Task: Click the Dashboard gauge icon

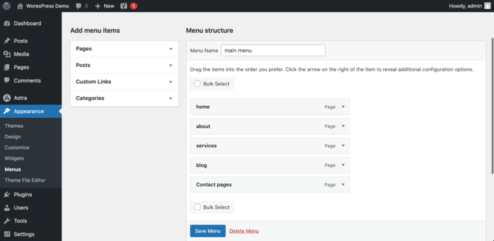Action: tap(7, 24)
